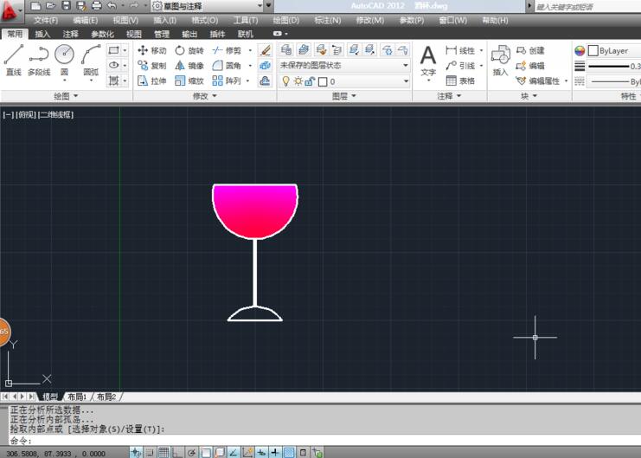Select the Circle (圆) tool
641x458 pixels.
(x=64, y=61)
